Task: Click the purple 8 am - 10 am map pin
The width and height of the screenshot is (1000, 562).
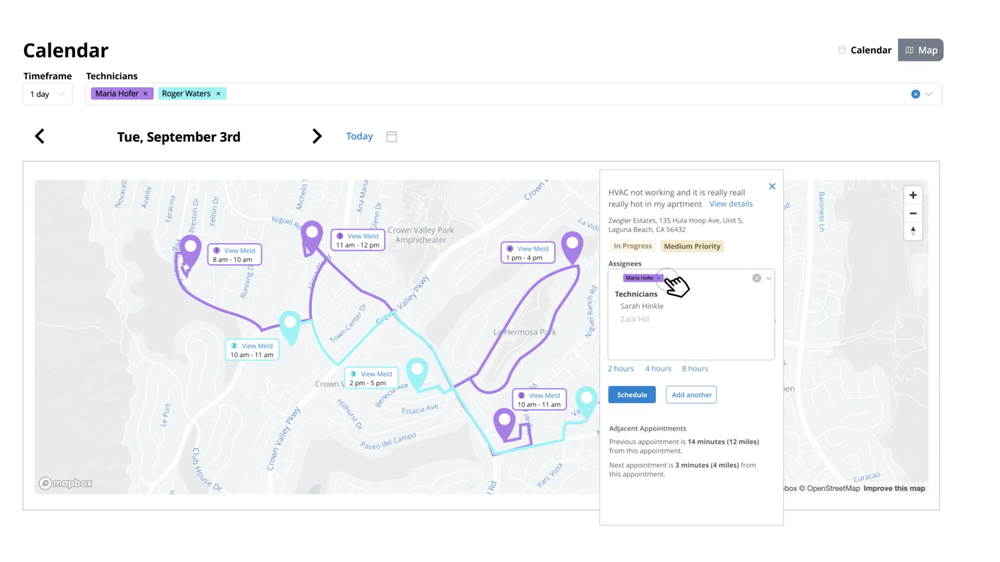Action: coord(190,249)
